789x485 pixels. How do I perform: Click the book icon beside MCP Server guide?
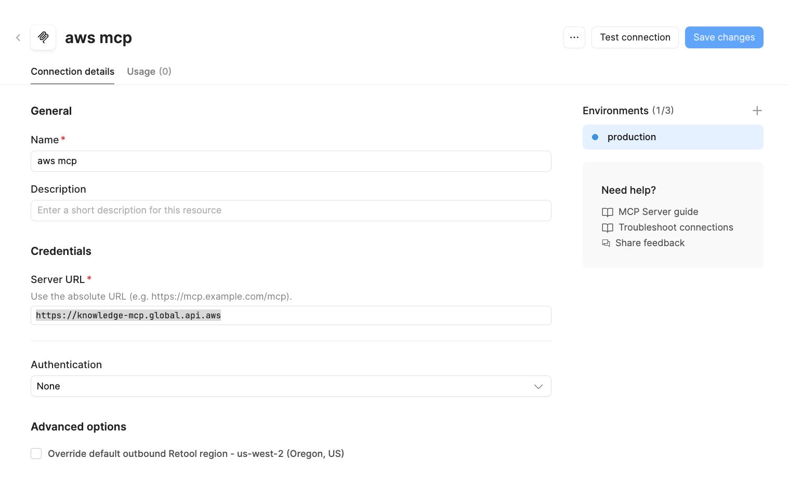click(607, 212)
